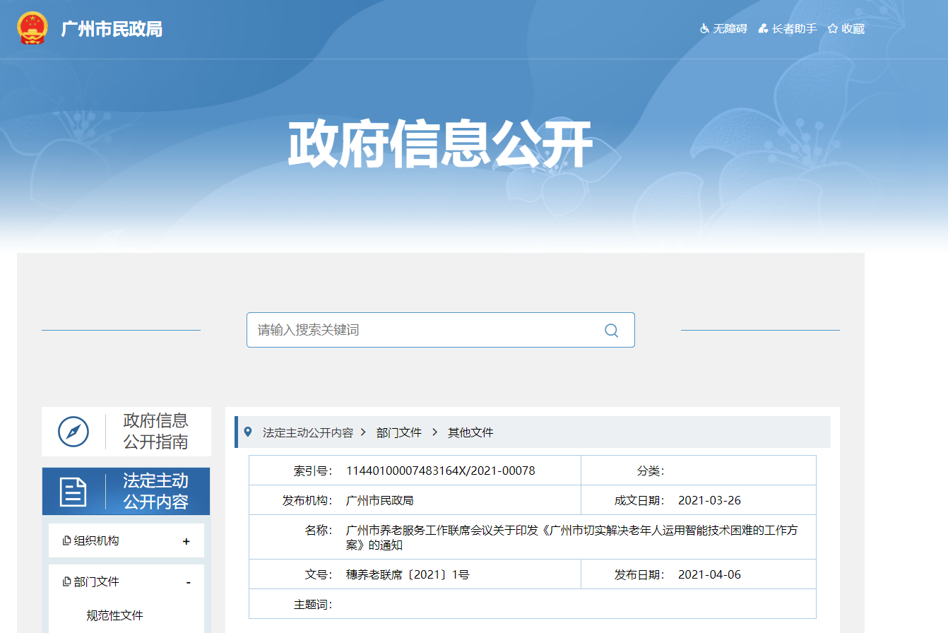Viewport: 948px width, 633px height.
Task: Click the location pin breadcrumb icon
Action: click(x=247, y=432)
